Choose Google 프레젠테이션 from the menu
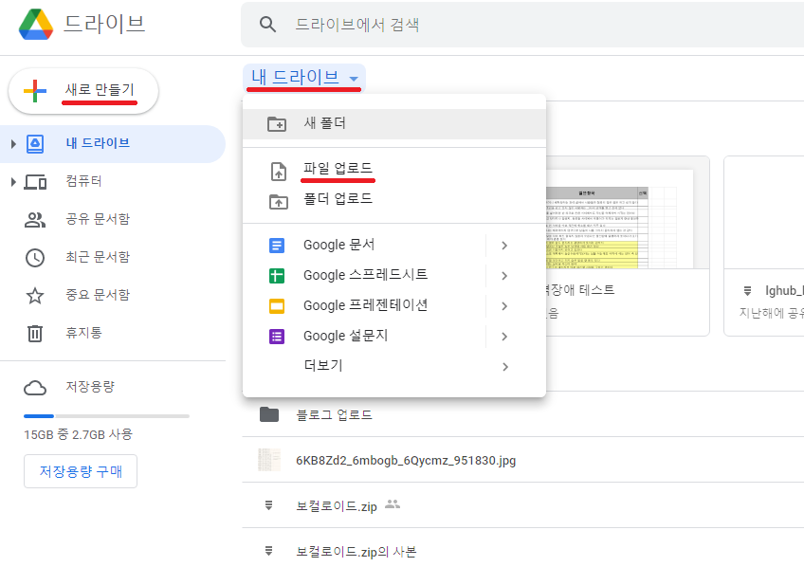Viewport: 804px width, 567px height. pyautogui.click(x=394, y=306)
